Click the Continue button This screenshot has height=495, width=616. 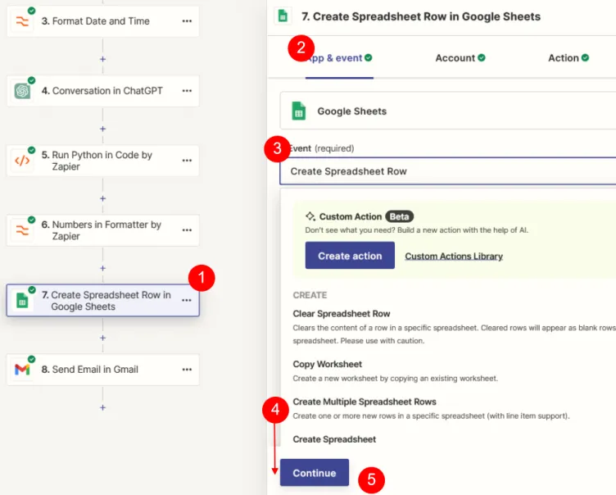tap(315, 473)
